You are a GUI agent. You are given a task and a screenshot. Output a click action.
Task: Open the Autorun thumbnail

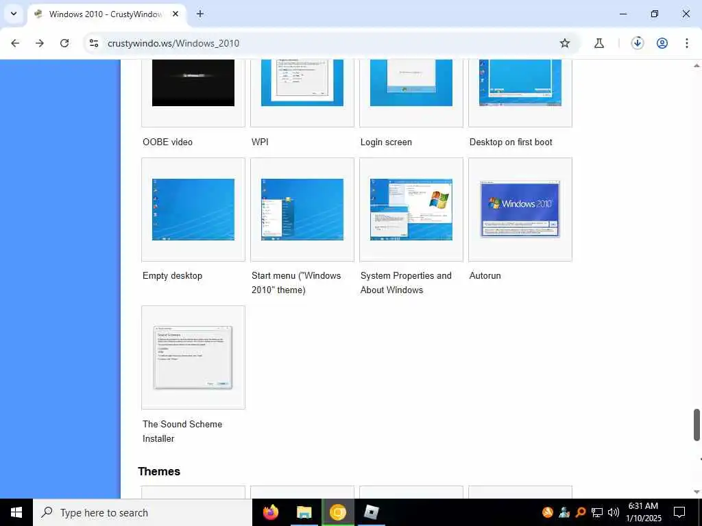pos(520,209)
